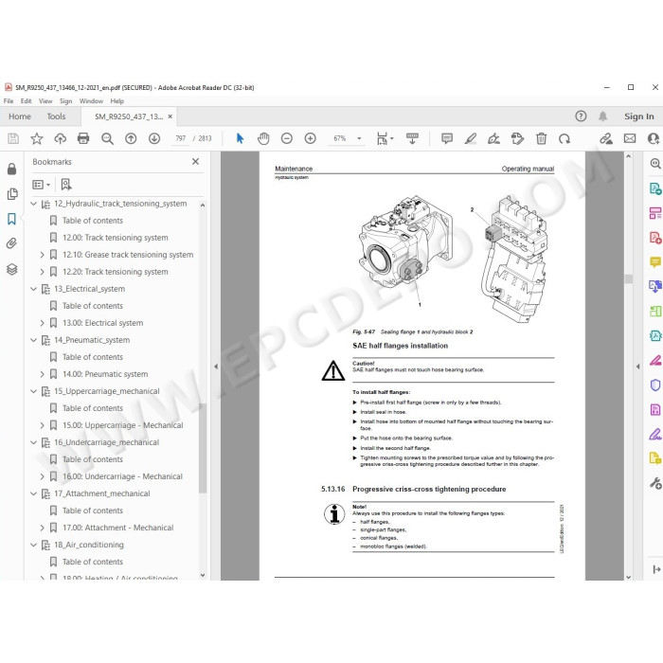Click the share link icon

606,138
